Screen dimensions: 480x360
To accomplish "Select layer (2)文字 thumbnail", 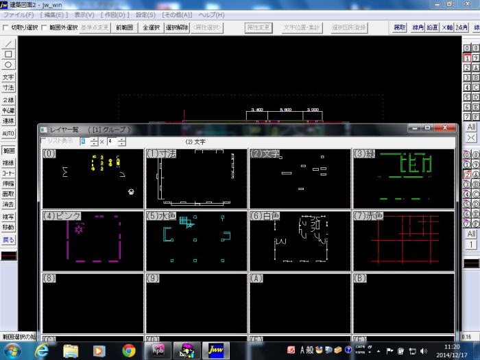I will click(300, 179).
